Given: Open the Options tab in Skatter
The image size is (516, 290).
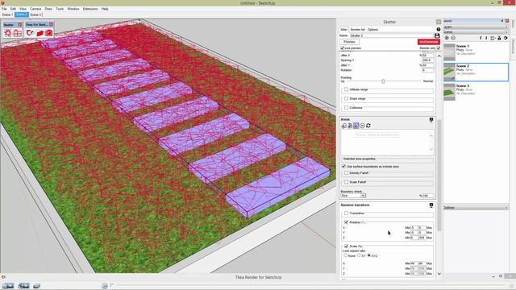Looking at the screenshot, I should [x=372, y=30].
